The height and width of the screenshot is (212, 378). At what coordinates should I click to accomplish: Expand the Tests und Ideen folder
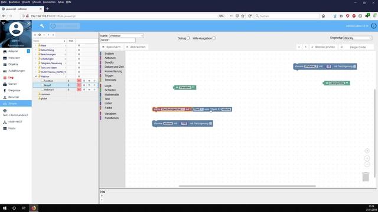[x=36, y=68]
